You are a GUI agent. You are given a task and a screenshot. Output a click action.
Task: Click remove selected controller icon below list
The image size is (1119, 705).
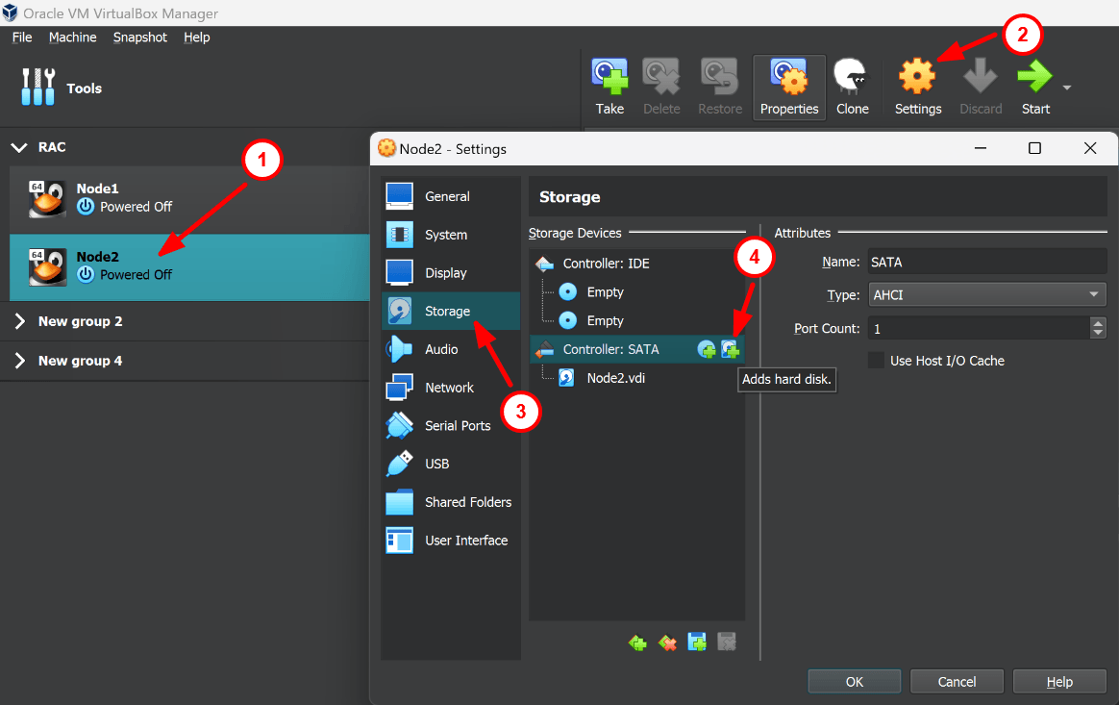[667, 642]
